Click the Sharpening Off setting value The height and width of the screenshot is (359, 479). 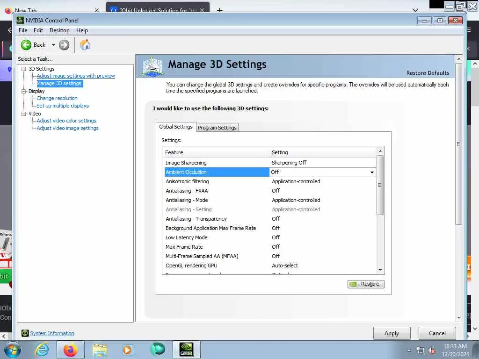tap(289, 163)
